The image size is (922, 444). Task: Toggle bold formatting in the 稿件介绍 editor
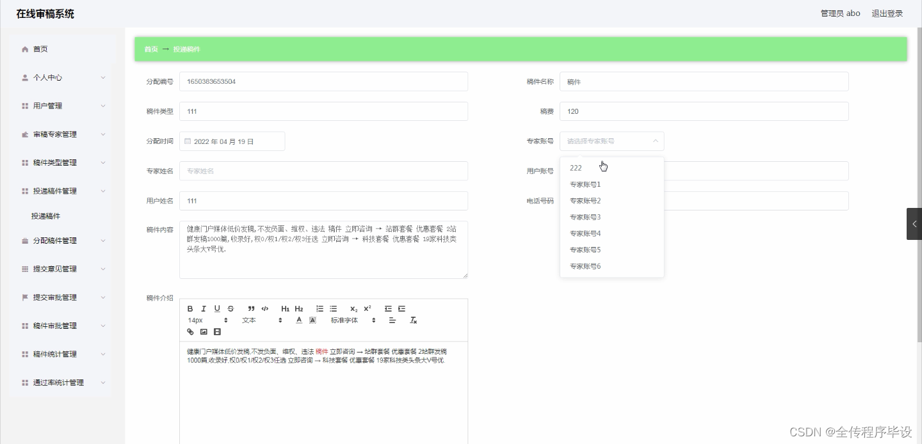coord(190,309)
